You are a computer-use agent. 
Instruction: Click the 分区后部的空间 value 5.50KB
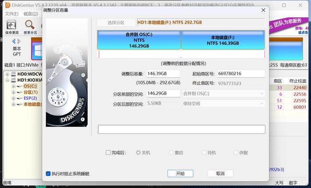[154, 103]
